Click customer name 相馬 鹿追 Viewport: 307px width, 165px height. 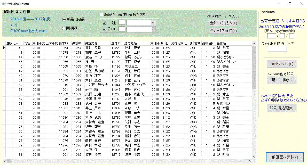[x=93, y=53]
